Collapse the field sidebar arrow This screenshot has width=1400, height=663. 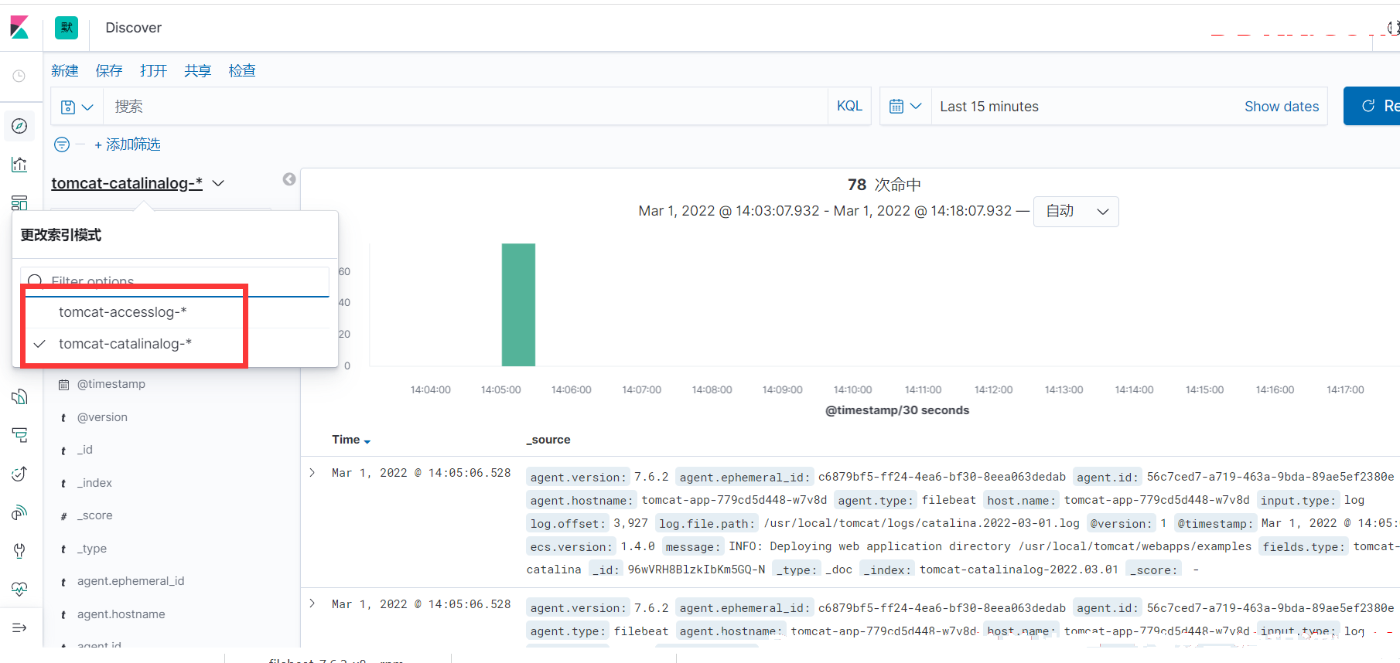[289, 179]
